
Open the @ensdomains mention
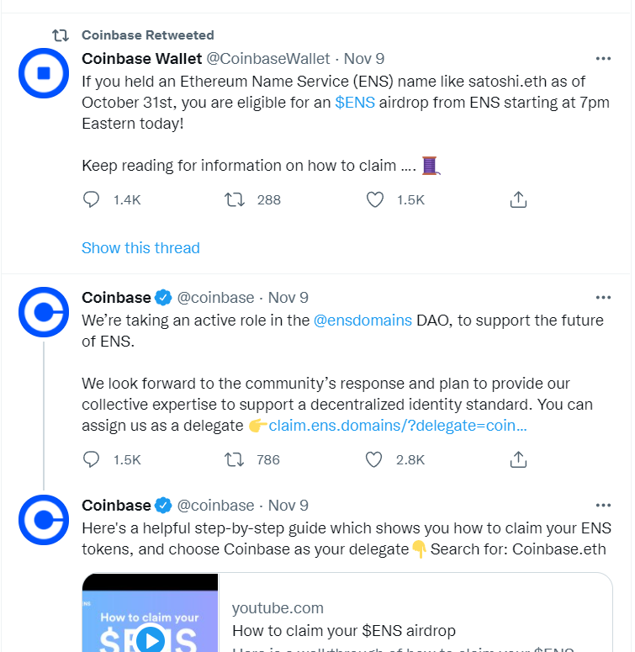[x=362, y=321]
